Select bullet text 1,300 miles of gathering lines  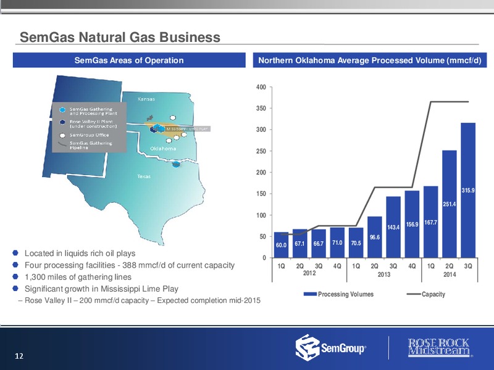coord(78,277)
